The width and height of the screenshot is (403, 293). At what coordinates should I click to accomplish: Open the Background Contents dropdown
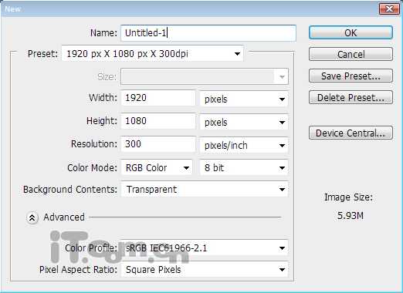click(205, 190)
